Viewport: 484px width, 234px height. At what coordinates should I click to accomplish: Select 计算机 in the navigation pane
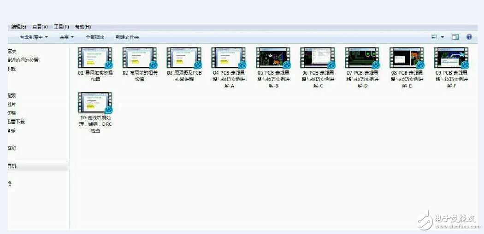point(38,166)
